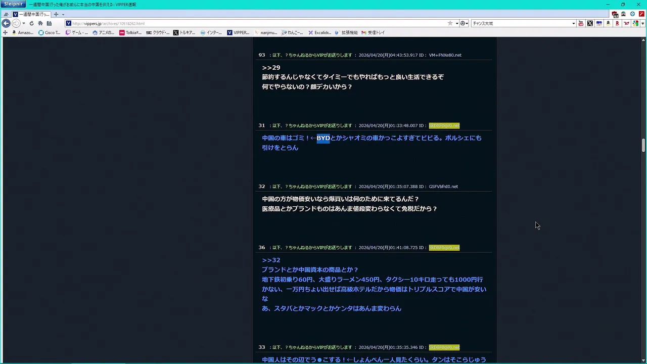Search with the X (Twitter) icon
647x364 pixels.
(x=590, y=23)
